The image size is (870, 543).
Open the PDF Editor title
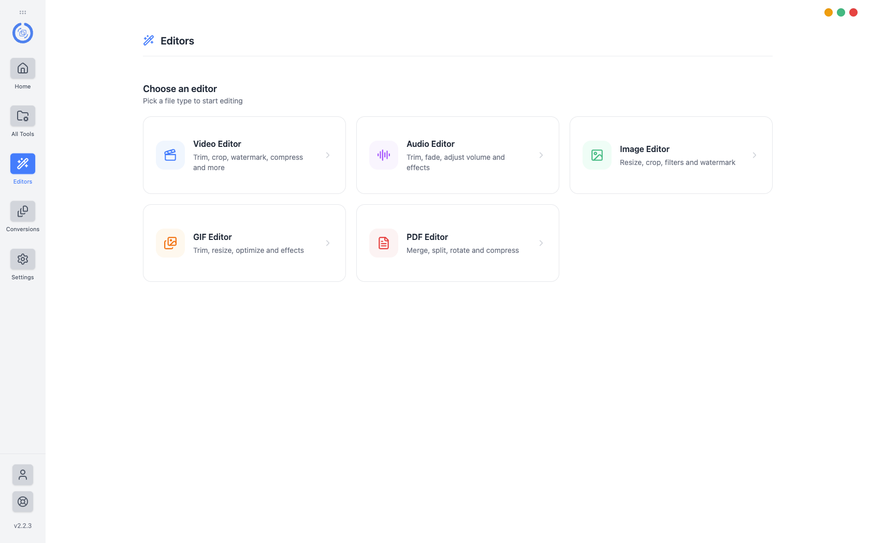(427, 237)
